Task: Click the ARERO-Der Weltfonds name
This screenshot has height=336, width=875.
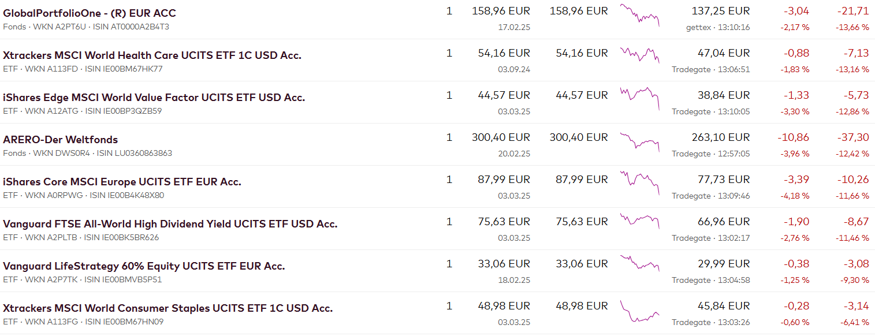Action: [x=60, y=140]
